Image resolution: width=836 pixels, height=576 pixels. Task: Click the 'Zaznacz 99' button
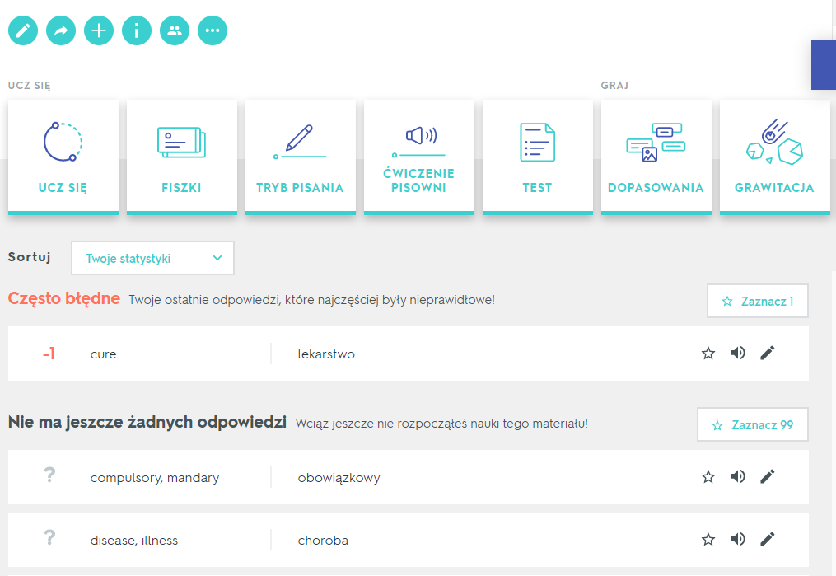click(753, 425)
